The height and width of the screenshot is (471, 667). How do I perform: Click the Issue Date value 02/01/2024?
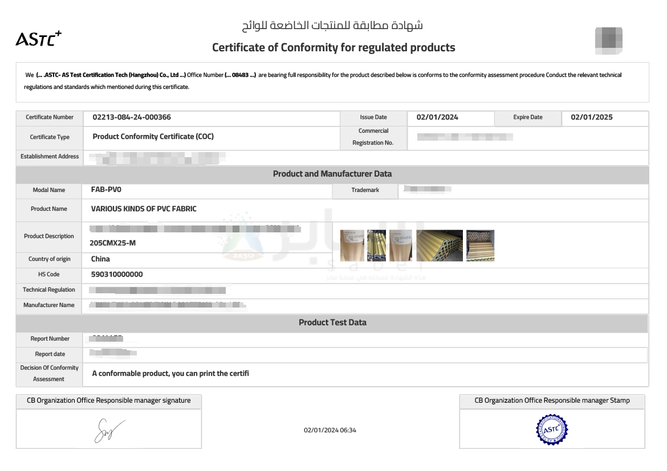click(437, 117)
